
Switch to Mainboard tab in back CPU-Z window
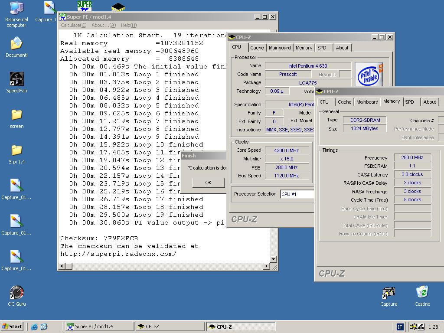tap(280, 48)
